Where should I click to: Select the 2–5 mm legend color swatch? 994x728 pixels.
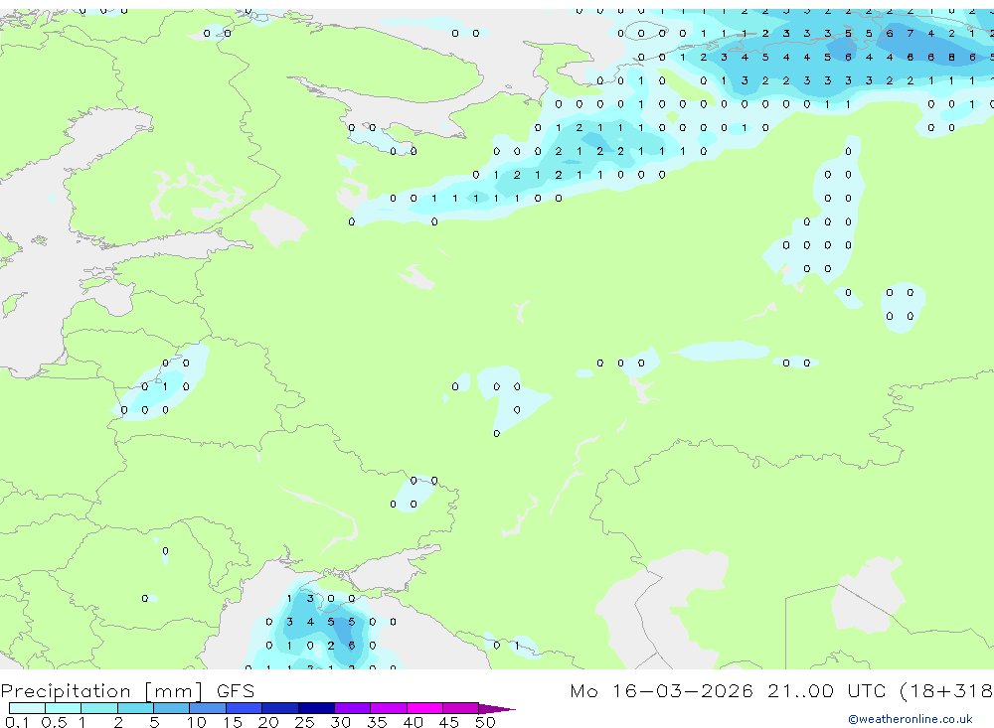pos(135,708)
